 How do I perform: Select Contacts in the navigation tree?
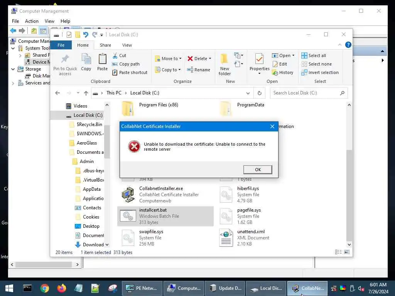pyautogui.click(x=88, y=208)
